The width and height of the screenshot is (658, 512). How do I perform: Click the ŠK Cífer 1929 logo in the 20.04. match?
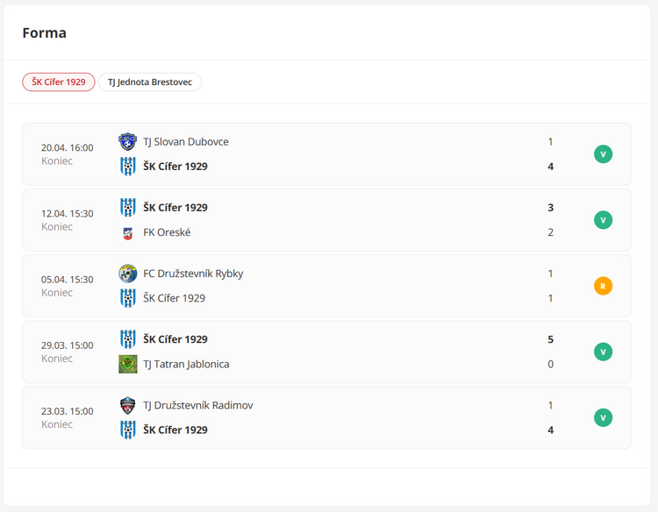[x=127, y=167]
